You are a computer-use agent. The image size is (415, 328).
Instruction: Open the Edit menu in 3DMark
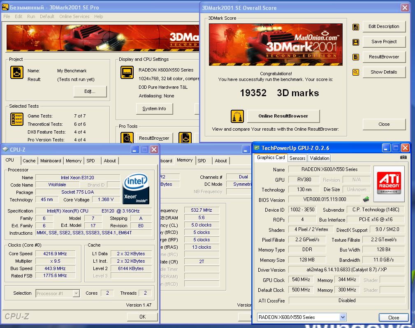coord(18,16)
